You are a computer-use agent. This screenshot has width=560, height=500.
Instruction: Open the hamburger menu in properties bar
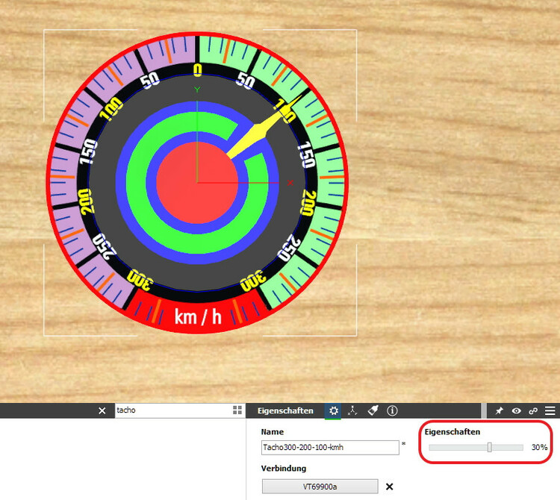point(550,410)
